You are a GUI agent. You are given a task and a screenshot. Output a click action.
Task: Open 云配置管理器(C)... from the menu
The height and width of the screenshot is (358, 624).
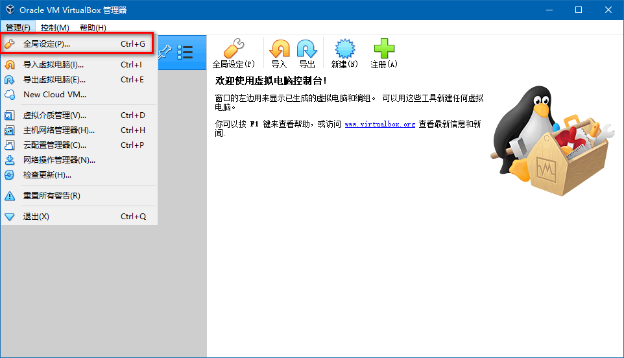[78, 145]
